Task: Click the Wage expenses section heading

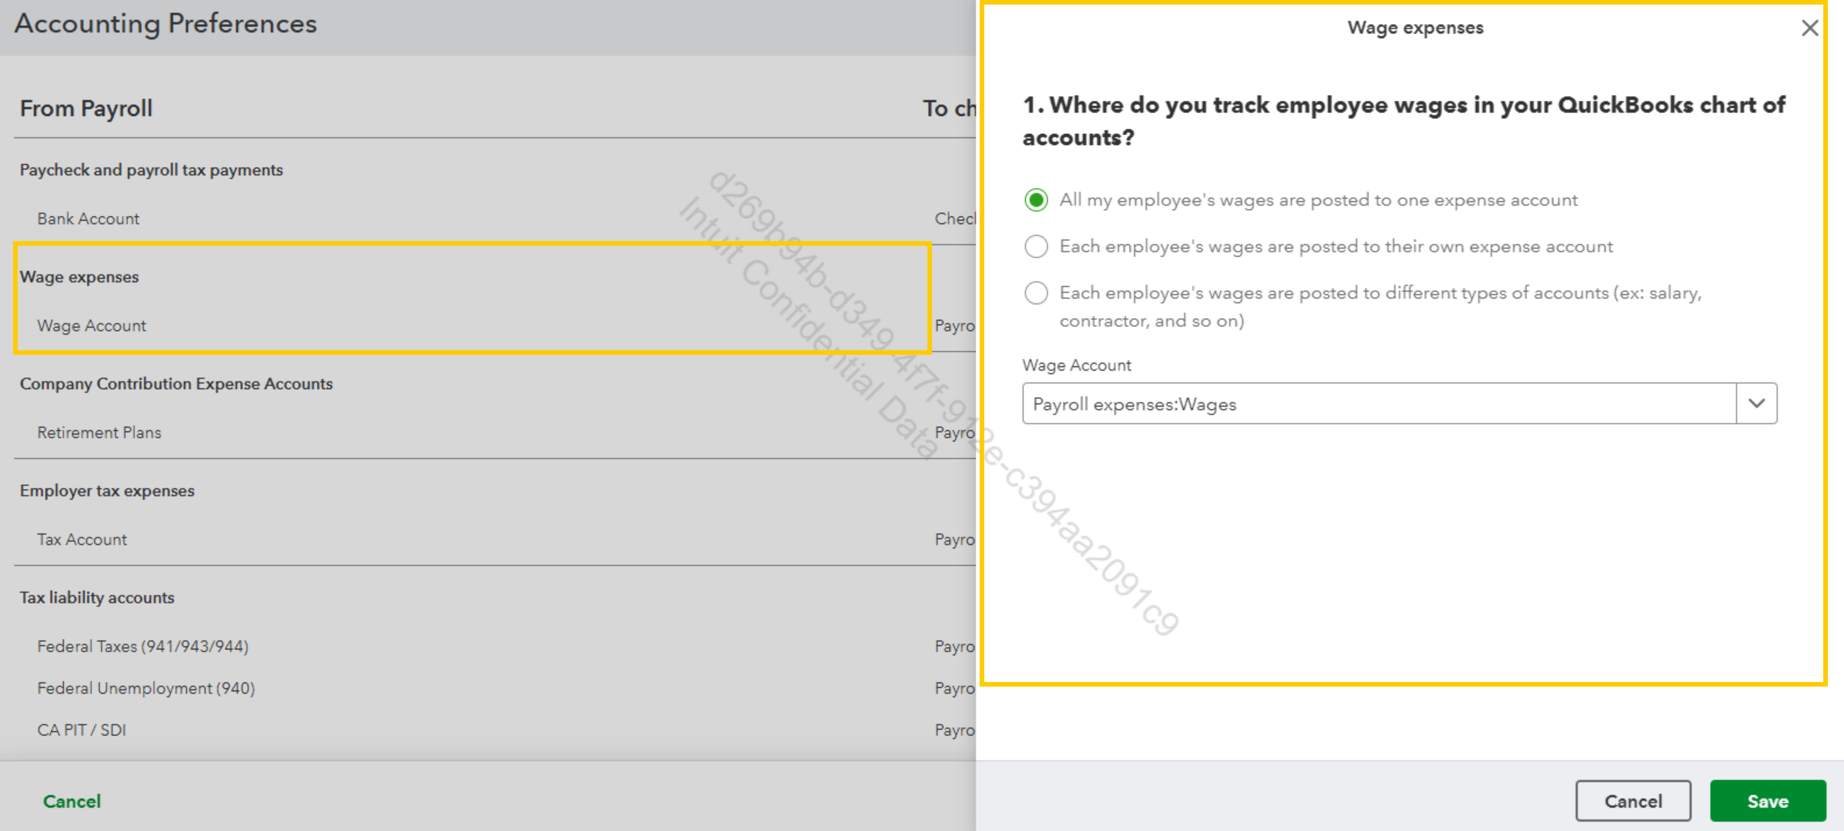Action: click(79, 277)
